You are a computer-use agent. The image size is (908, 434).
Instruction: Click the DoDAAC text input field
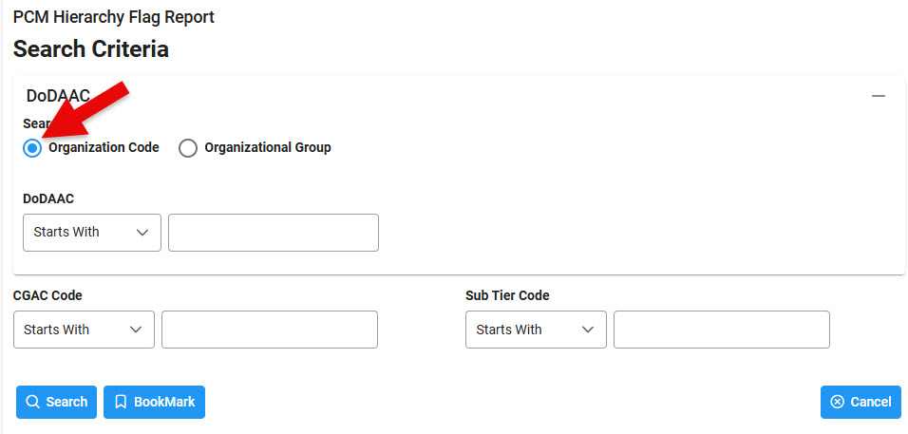tap(273, 232)
